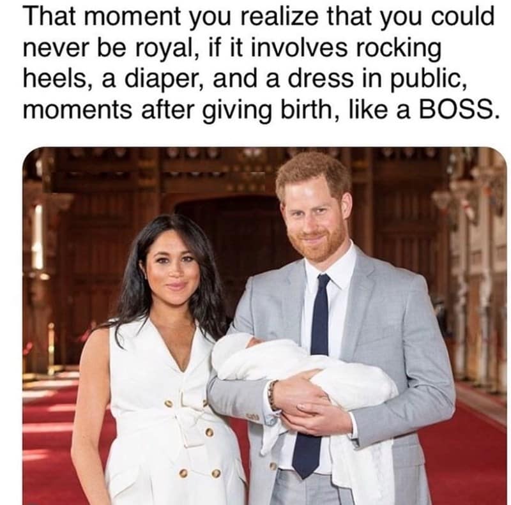The height and width of the screenshot is (505, 511).
Task: Select the word "giving" in the caption
Action: [237, 111]
